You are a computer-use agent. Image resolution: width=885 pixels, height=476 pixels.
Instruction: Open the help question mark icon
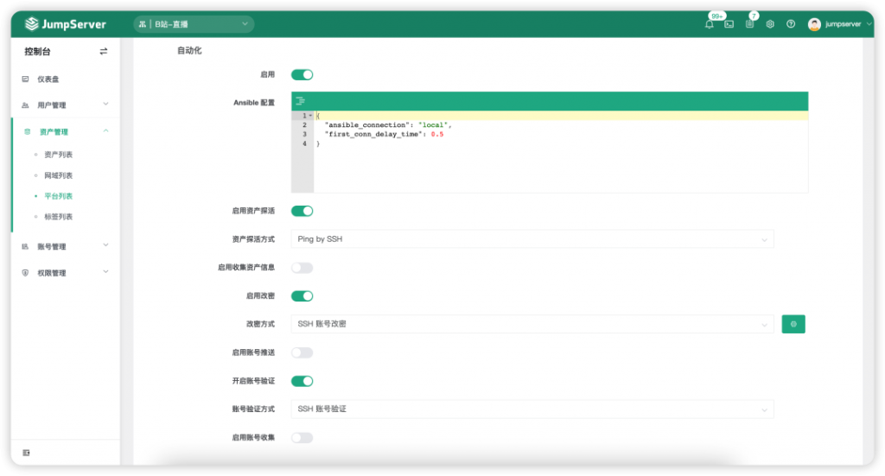pyautogui.click(x=791, y=24)
